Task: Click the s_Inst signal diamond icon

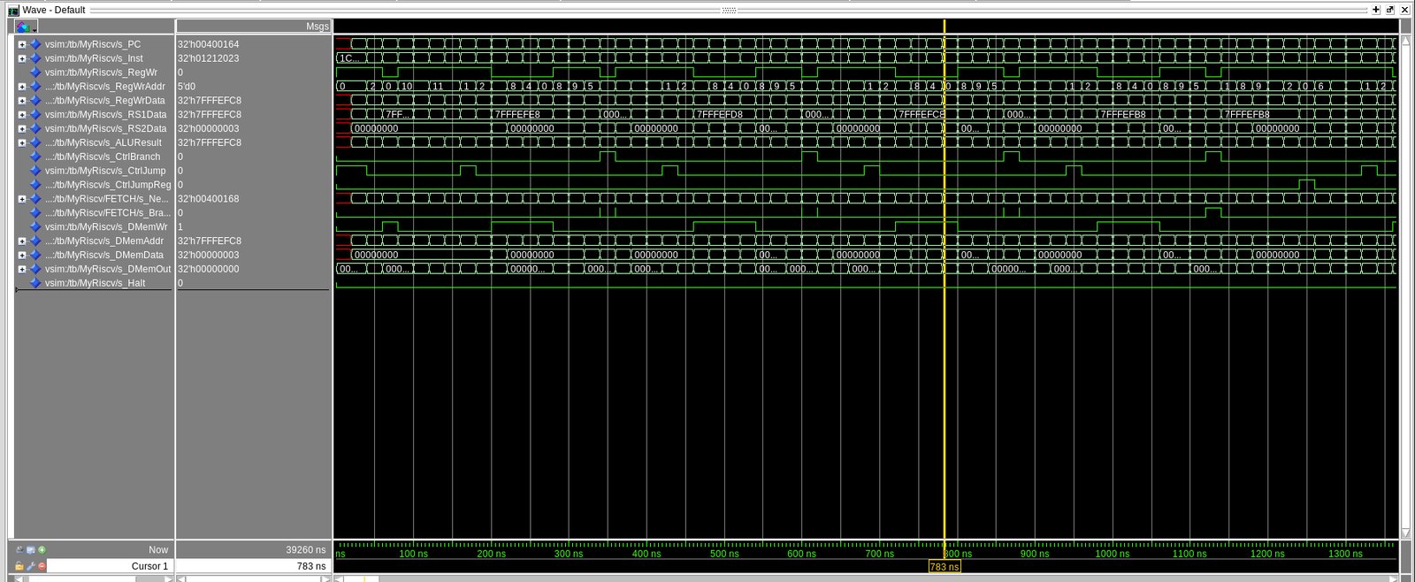Action: coord(35,58)
